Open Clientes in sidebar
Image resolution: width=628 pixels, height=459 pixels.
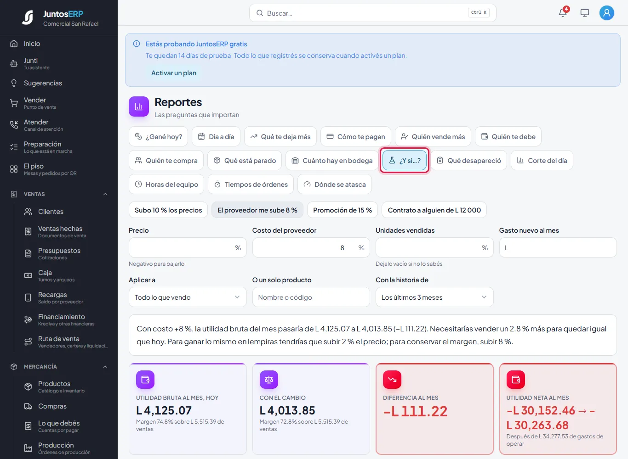[x=66, y=212]
